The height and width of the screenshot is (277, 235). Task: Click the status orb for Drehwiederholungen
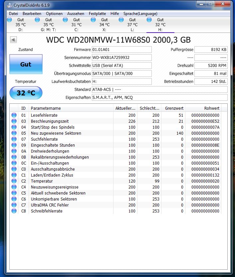14,151
